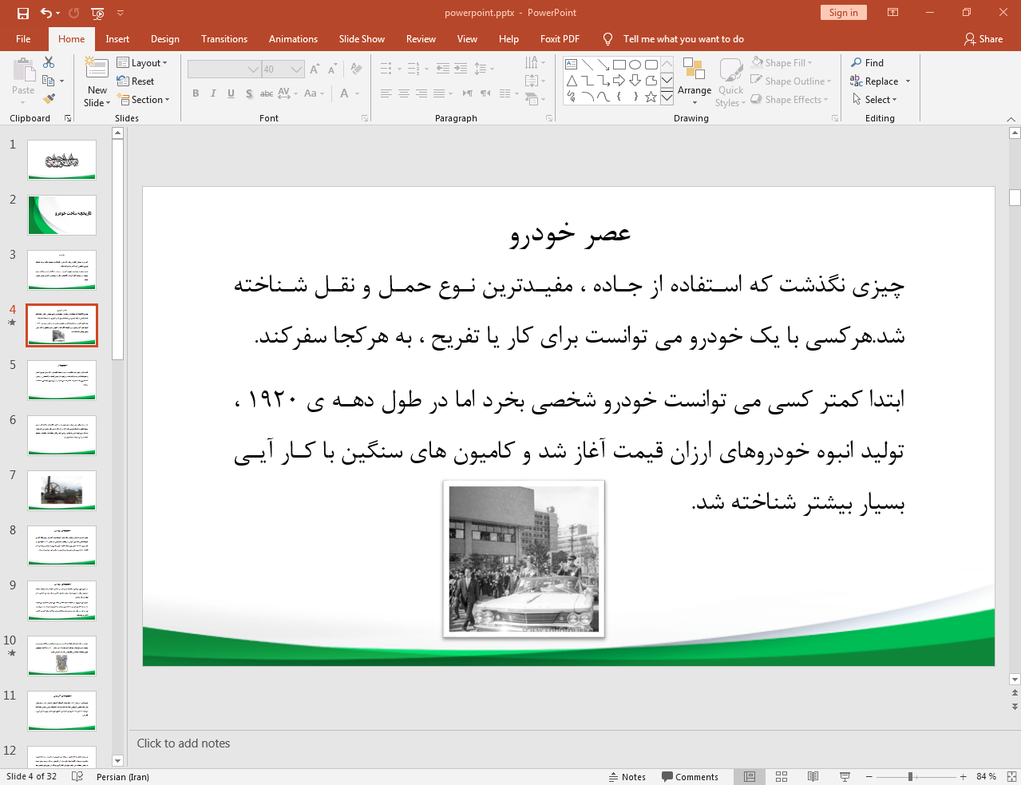The height and width of the screenshot is (785, 1021).
Task: Click the Reset slide button
Action: [x=136, y=81]
